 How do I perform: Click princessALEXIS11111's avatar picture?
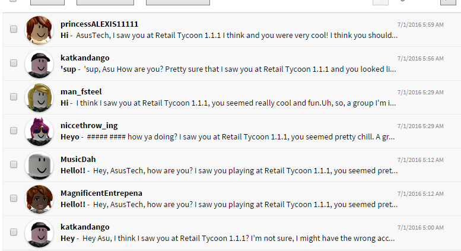pyautogui.click(x=39, y=29)
